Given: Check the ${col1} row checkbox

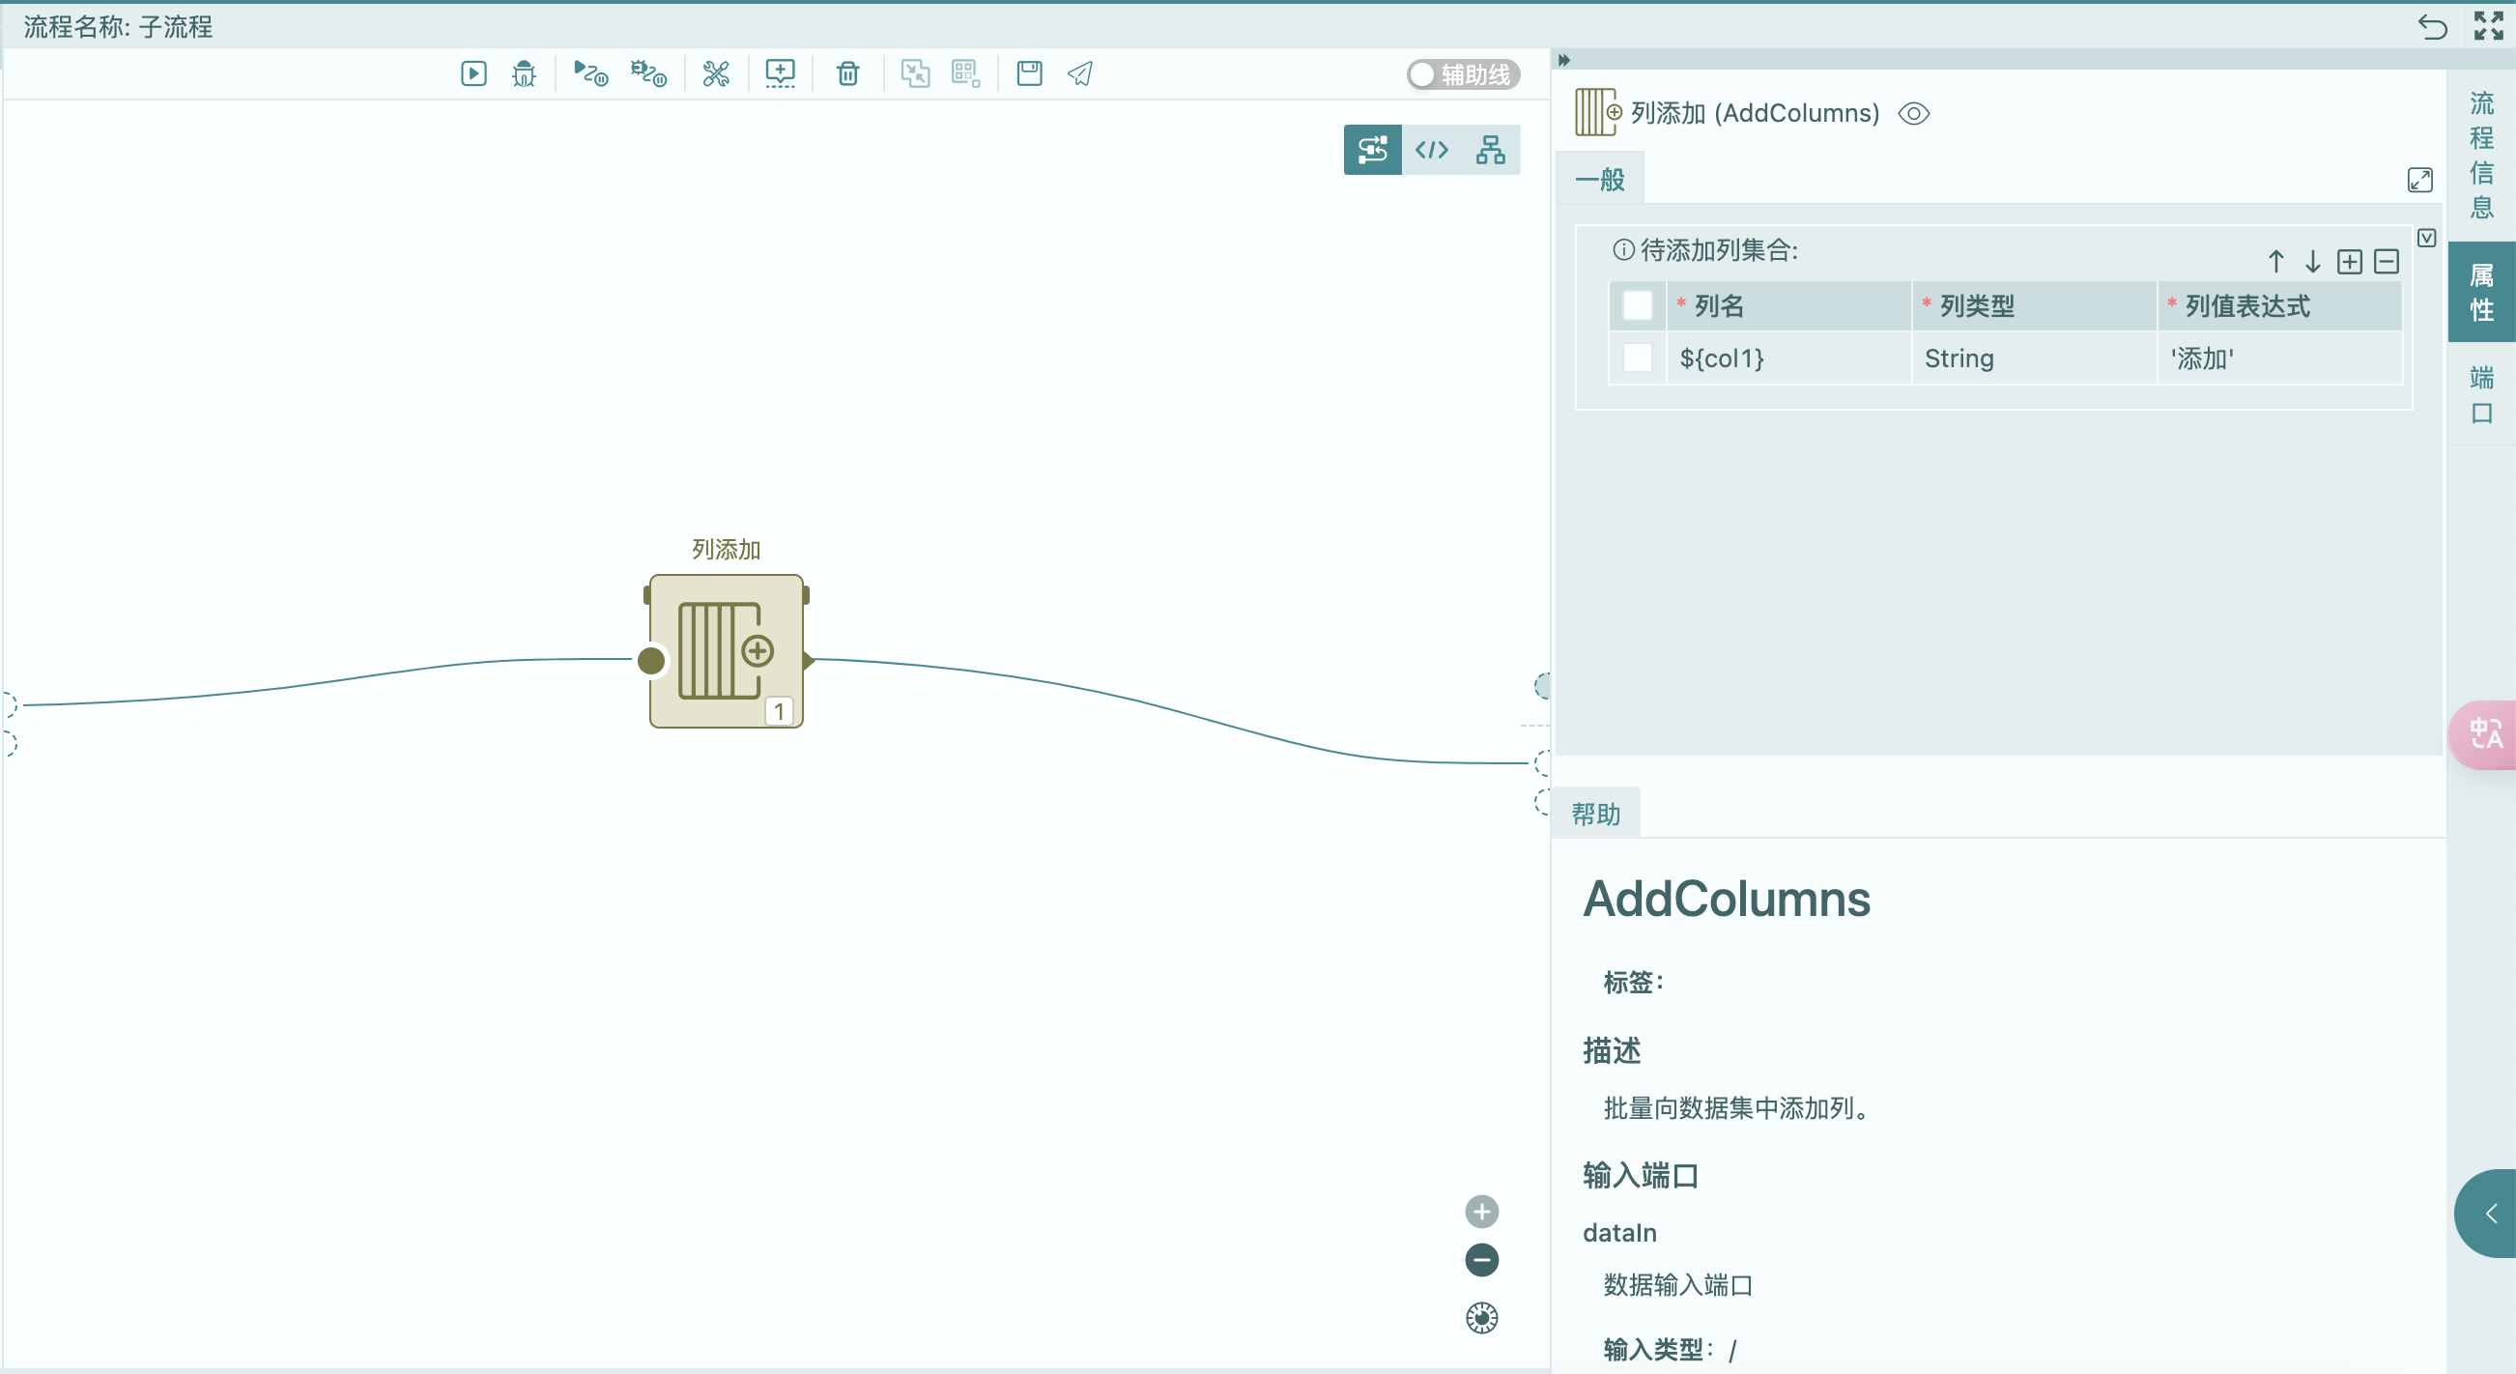Looking at the screenshot, I should (x=1637, y=358).
